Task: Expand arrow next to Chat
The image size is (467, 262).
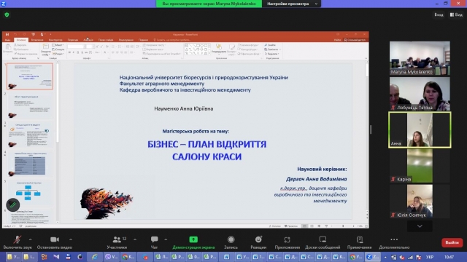Action: point(166,239)
